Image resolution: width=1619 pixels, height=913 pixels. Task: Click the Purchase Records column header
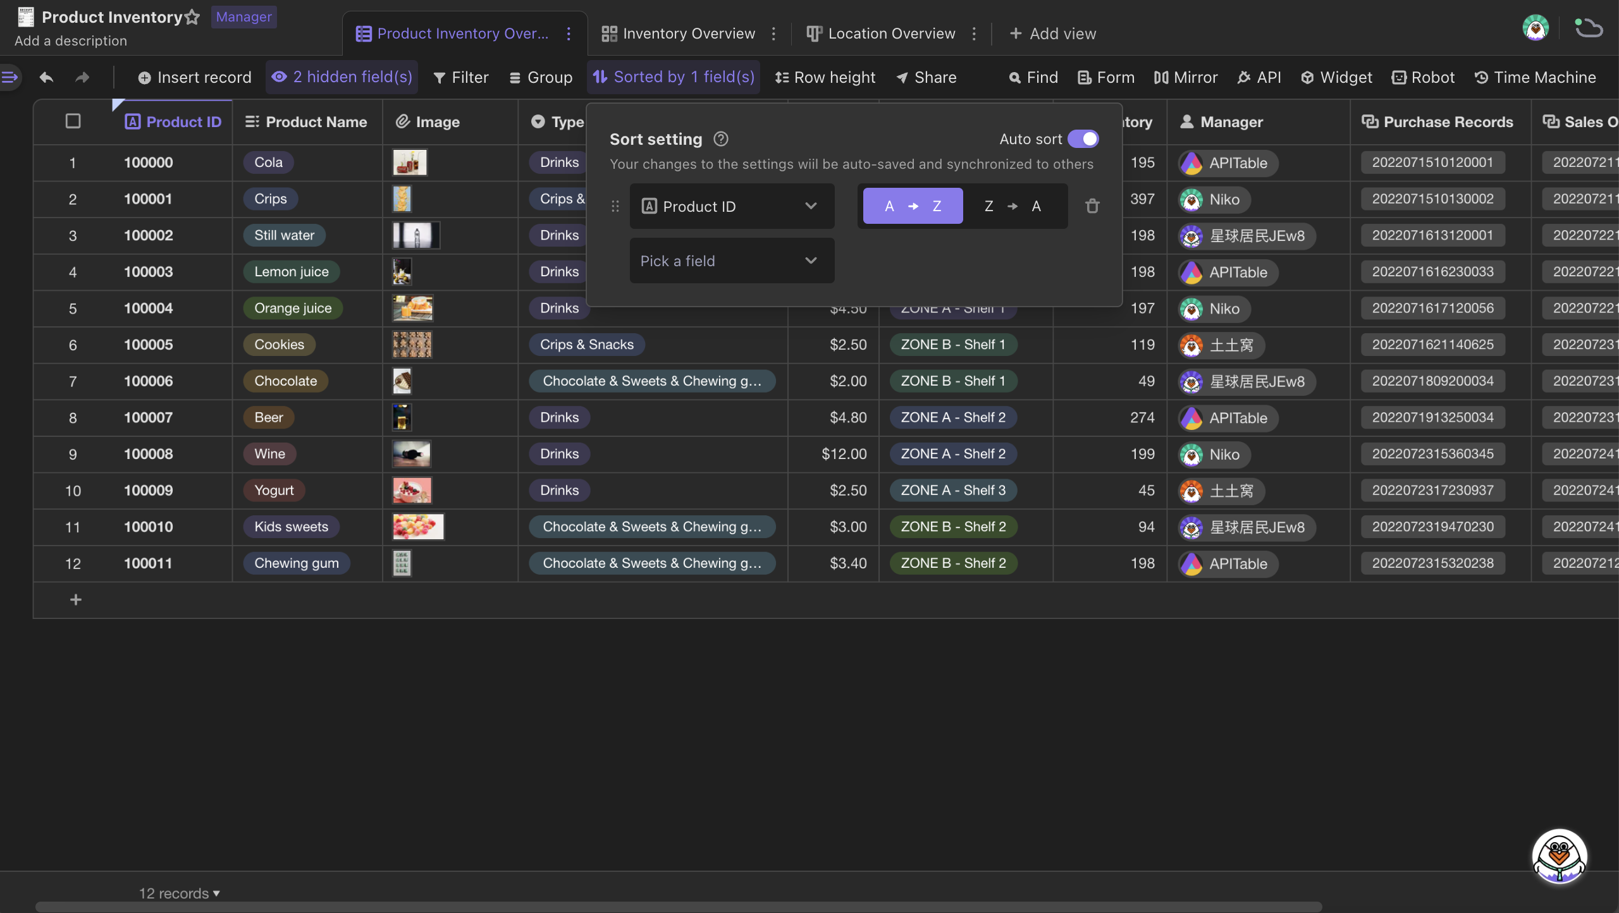tap(1440, 121)
